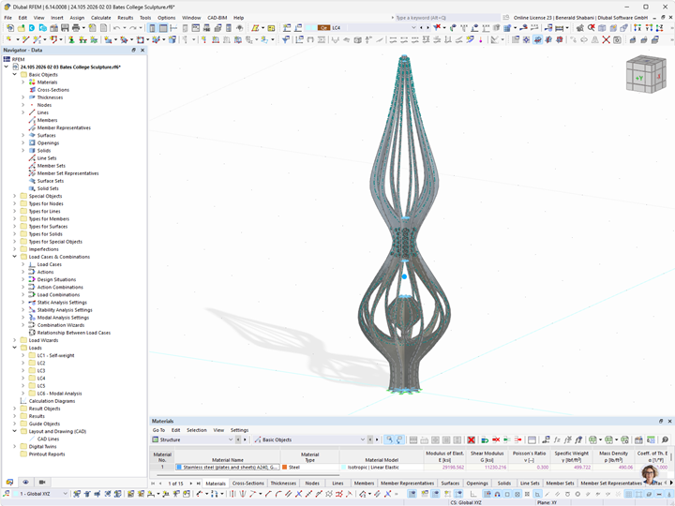Open the Results menu
Screen dimensions: 675x506
[126, 18]
